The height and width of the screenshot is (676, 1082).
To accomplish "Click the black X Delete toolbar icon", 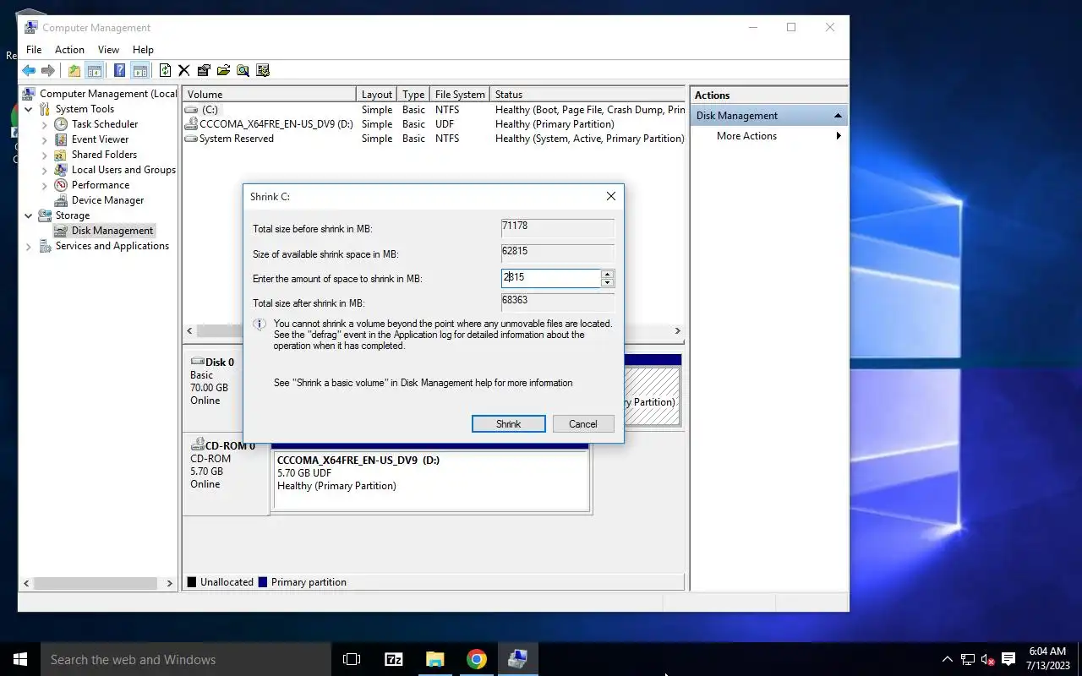I will [183, 71].
